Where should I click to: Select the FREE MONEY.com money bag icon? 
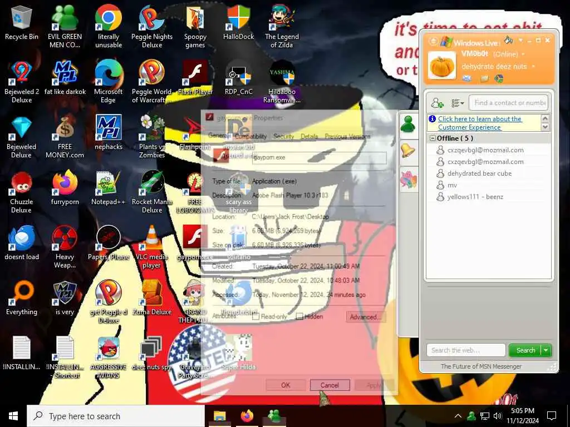[x=65, y=137]
